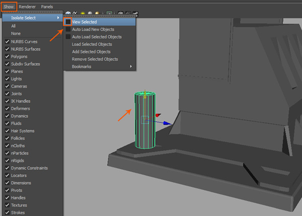Click the yellow Y-axis manipulator handle
Image resolution: width=302 pixels, height=216 pixels.
[145, 93]
